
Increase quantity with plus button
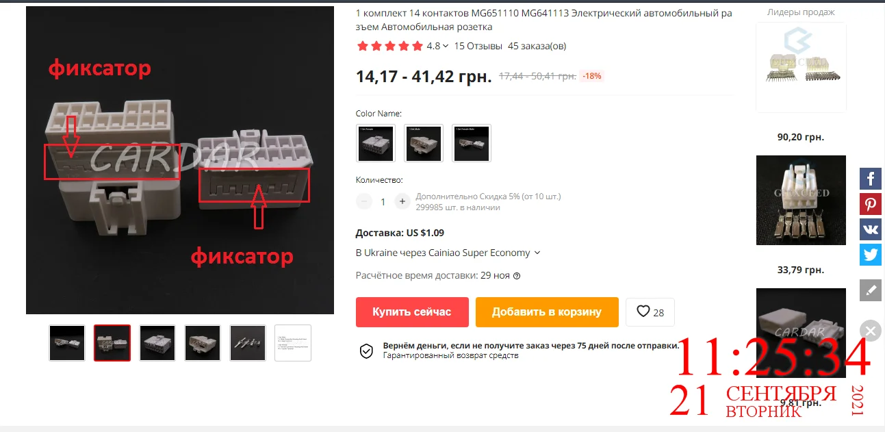point(402,201)
